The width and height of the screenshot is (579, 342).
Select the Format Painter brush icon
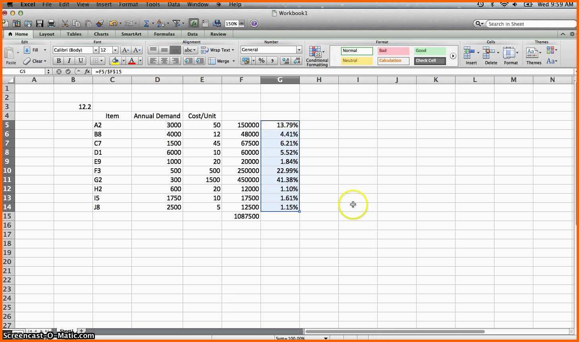click(x=100, y=23)
